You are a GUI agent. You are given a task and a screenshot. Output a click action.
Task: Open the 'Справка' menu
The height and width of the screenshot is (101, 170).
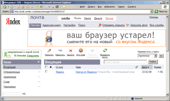132,7
